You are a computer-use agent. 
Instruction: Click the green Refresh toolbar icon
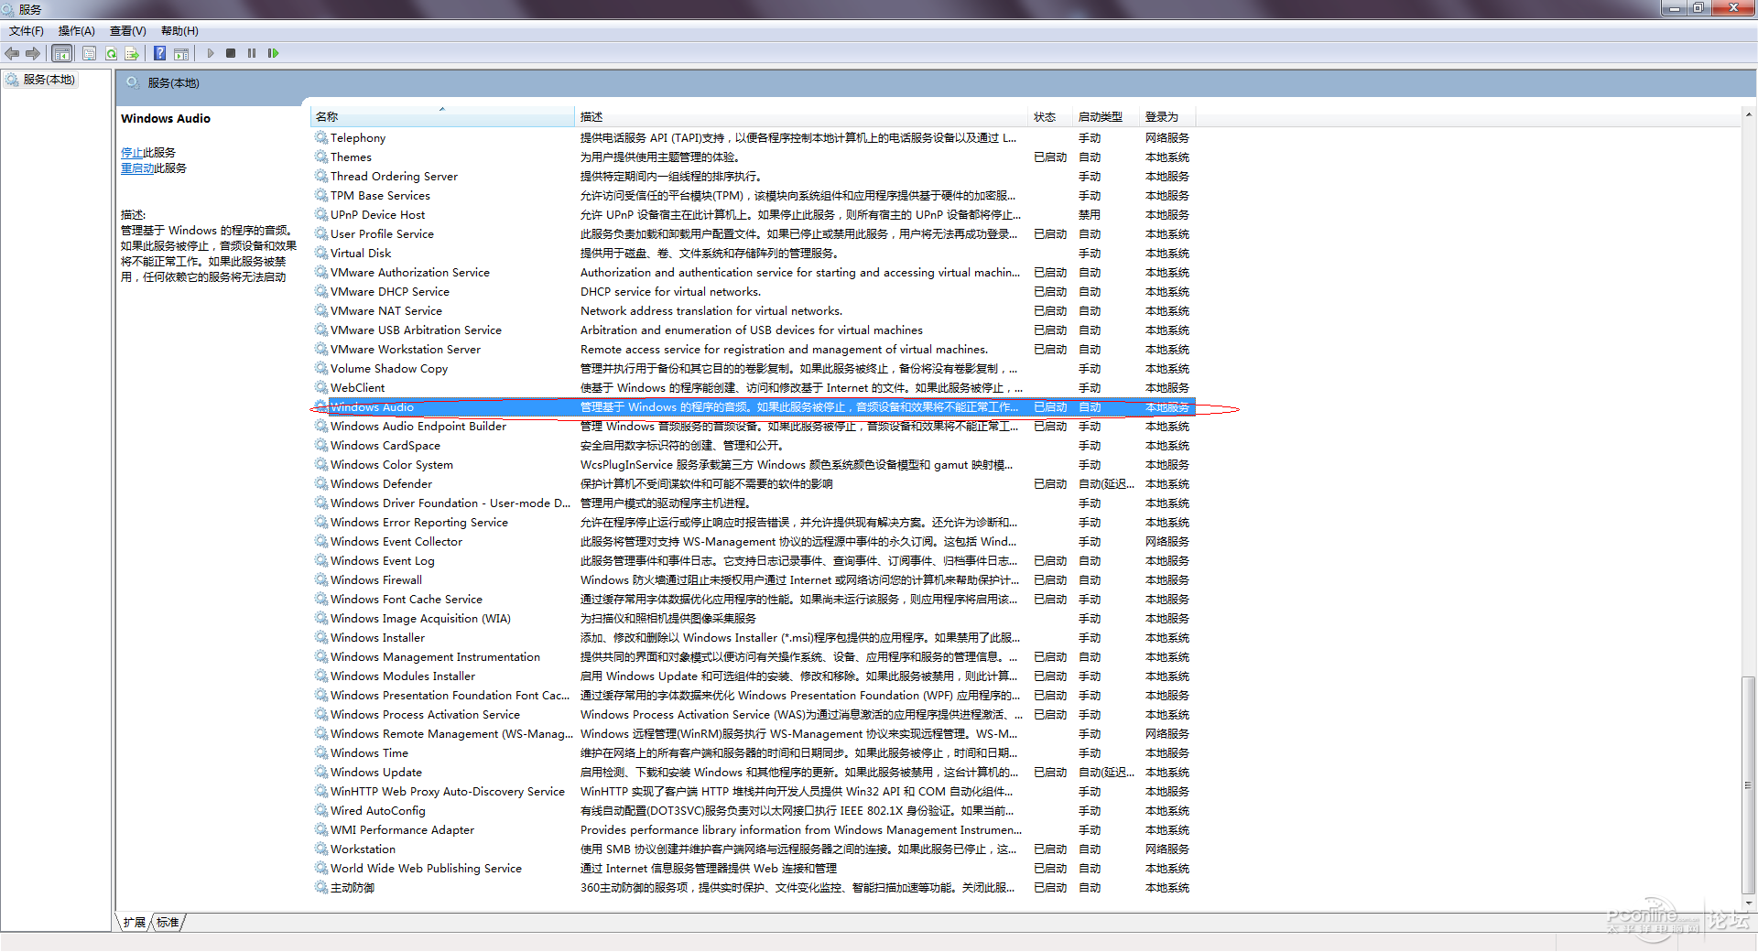pos(111,53)
